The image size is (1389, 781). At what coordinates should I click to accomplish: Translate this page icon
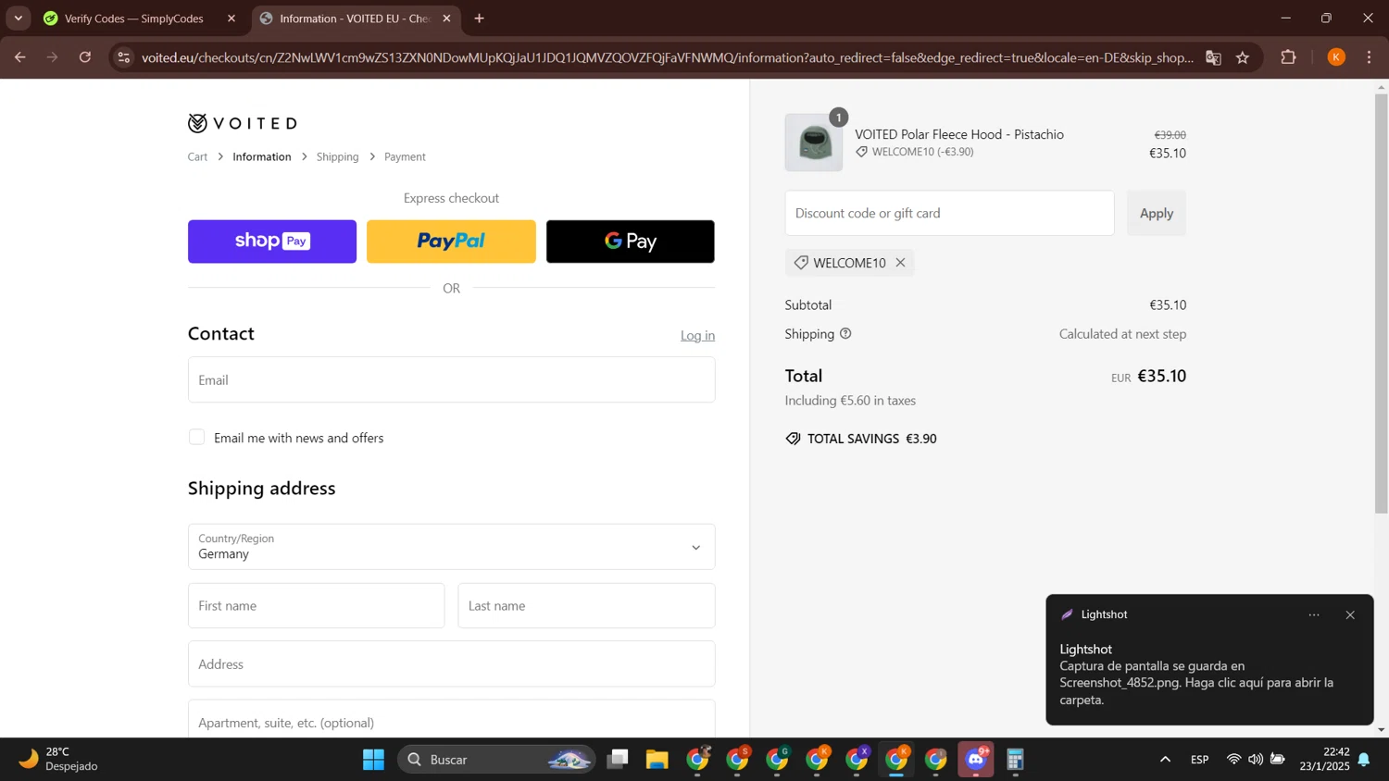click(1213, 57)
